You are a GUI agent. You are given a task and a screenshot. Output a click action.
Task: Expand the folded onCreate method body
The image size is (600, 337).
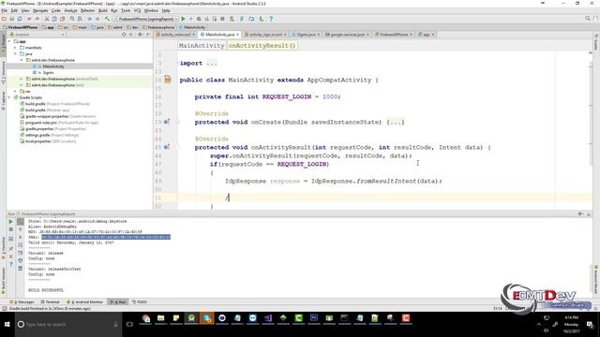tap(396, 123)
